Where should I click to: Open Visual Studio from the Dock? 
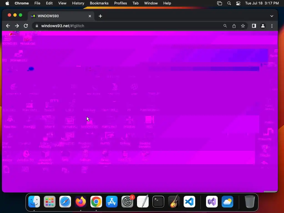pyautogui.click(x=212, y=202)
